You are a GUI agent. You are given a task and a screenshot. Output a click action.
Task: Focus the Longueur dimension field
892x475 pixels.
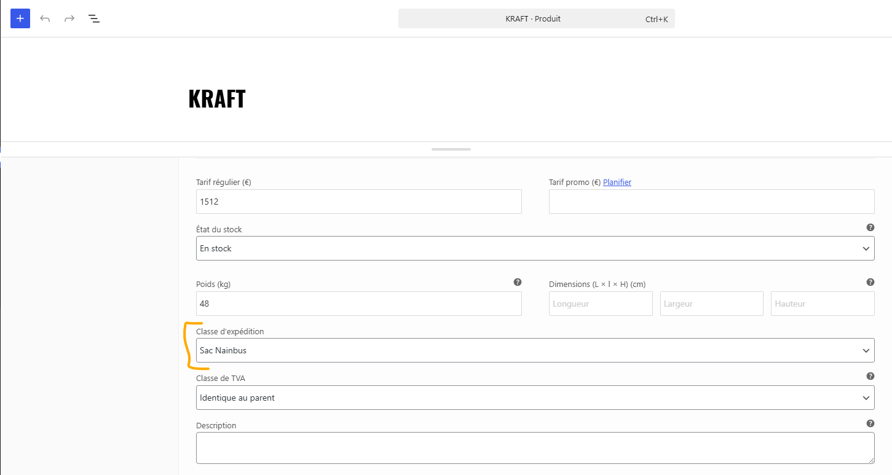coord(601,304)
